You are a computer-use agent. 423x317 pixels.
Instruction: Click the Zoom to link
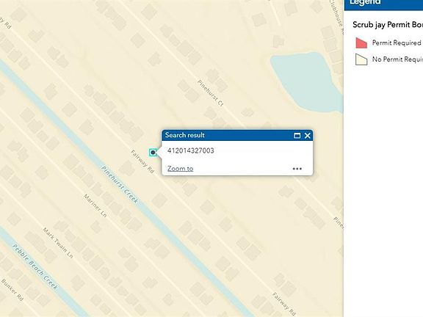click(x=180, y=169)
